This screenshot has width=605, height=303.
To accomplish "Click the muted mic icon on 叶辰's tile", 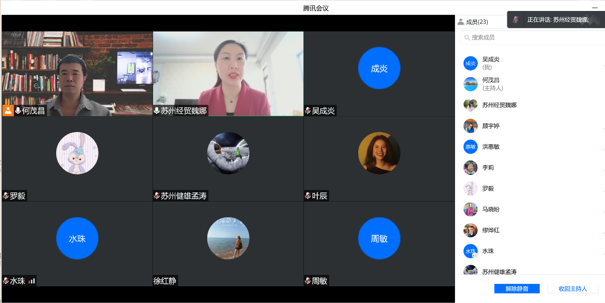I will point(308,196).
